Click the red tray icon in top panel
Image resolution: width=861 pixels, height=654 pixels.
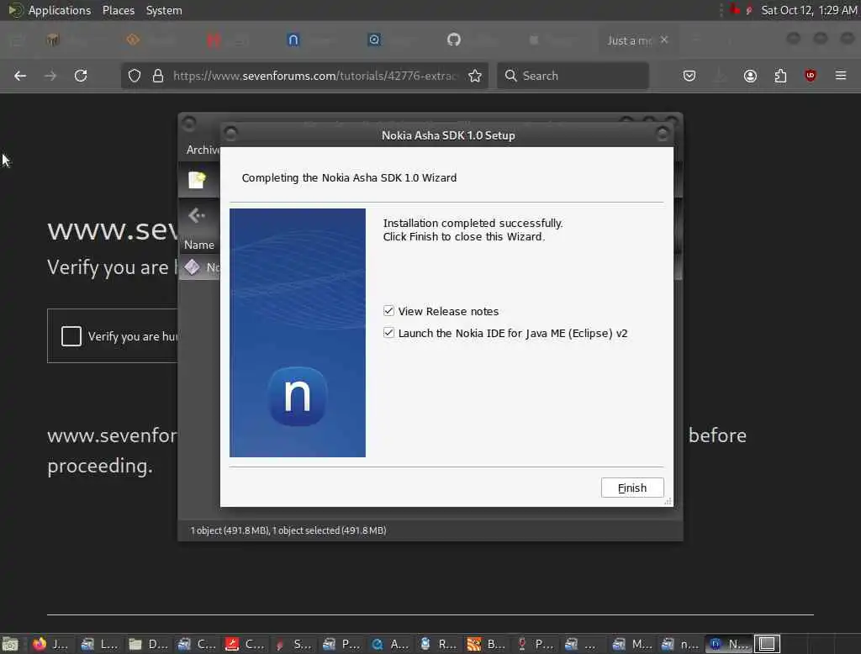click(735, 10)
